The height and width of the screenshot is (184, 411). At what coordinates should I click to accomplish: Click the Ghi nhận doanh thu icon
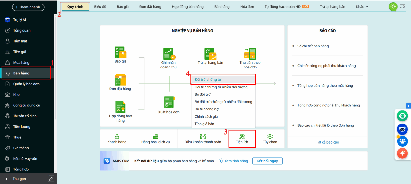(169, 54)
